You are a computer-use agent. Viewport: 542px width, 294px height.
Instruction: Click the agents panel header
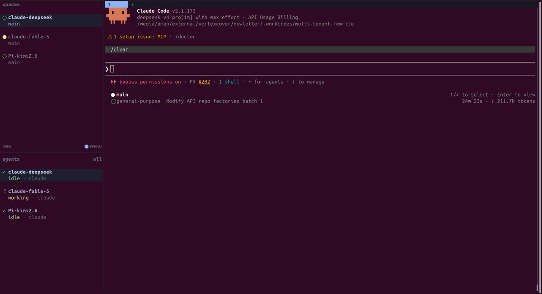11,159
